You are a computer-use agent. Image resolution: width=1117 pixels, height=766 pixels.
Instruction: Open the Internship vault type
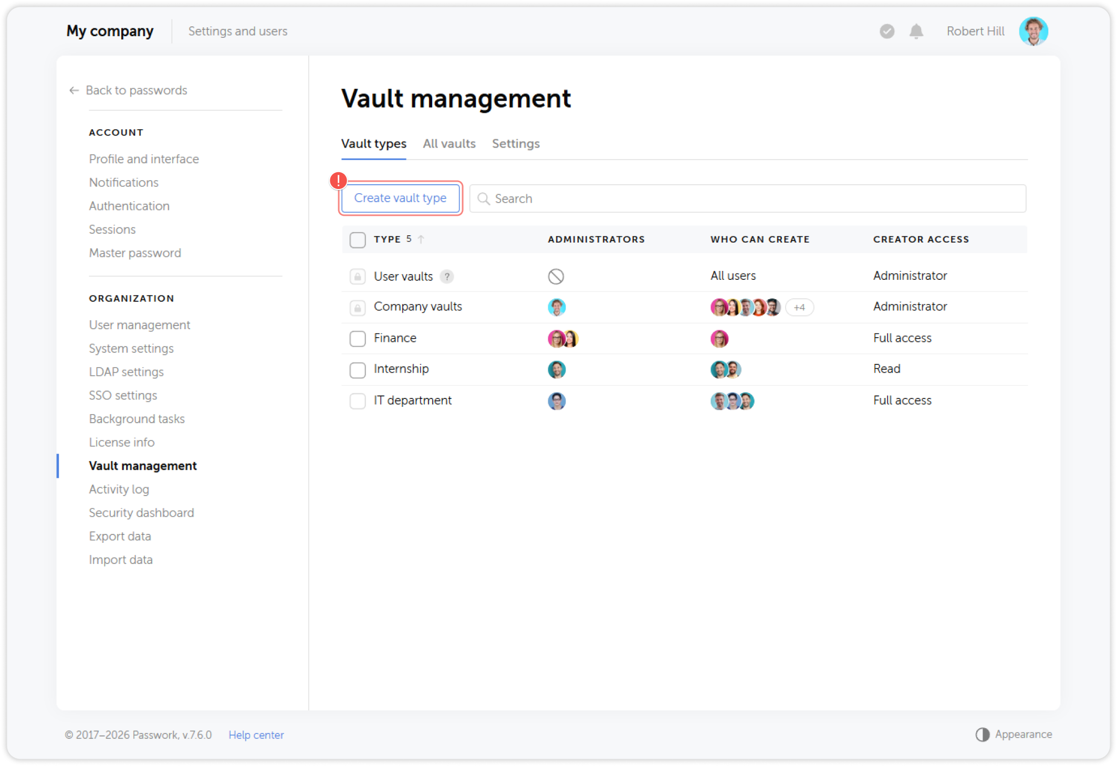[x=401, y=369]
